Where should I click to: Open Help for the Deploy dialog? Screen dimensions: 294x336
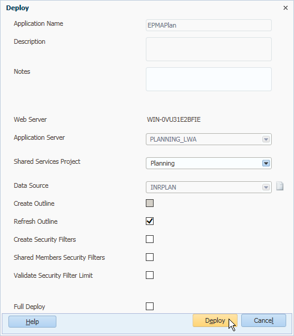32,322
